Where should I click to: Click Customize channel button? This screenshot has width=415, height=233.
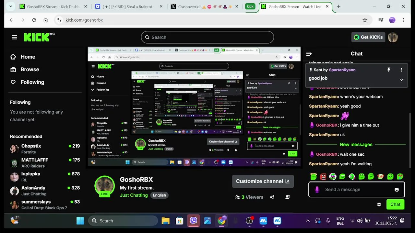pos(263,181)
